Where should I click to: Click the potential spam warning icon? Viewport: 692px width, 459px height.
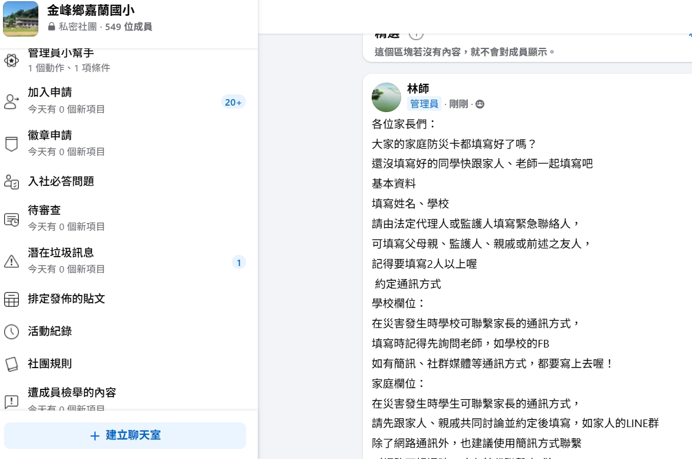coord(12,261)
